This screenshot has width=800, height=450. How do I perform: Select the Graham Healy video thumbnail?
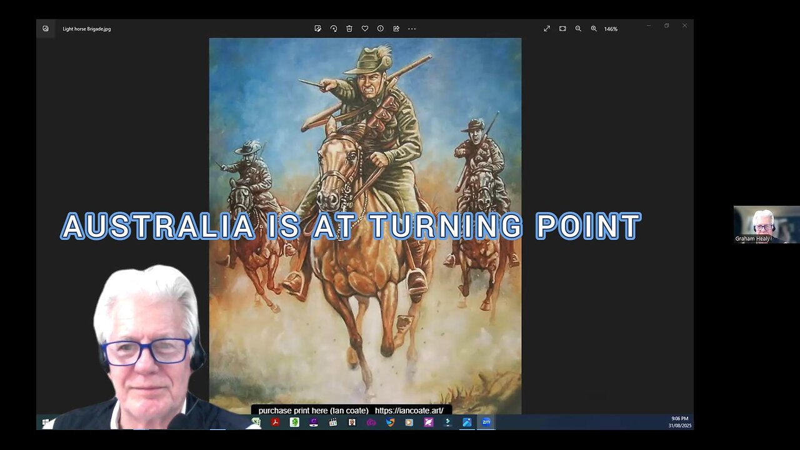766,224
